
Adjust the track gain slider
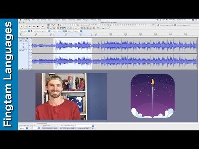(24, 44)
